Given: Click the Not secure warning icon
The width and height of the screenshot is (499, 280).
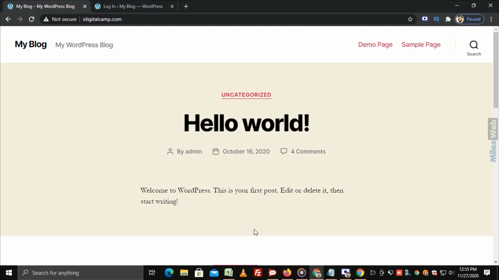Looking at the screenshot, I should click(x=46, y=19).
